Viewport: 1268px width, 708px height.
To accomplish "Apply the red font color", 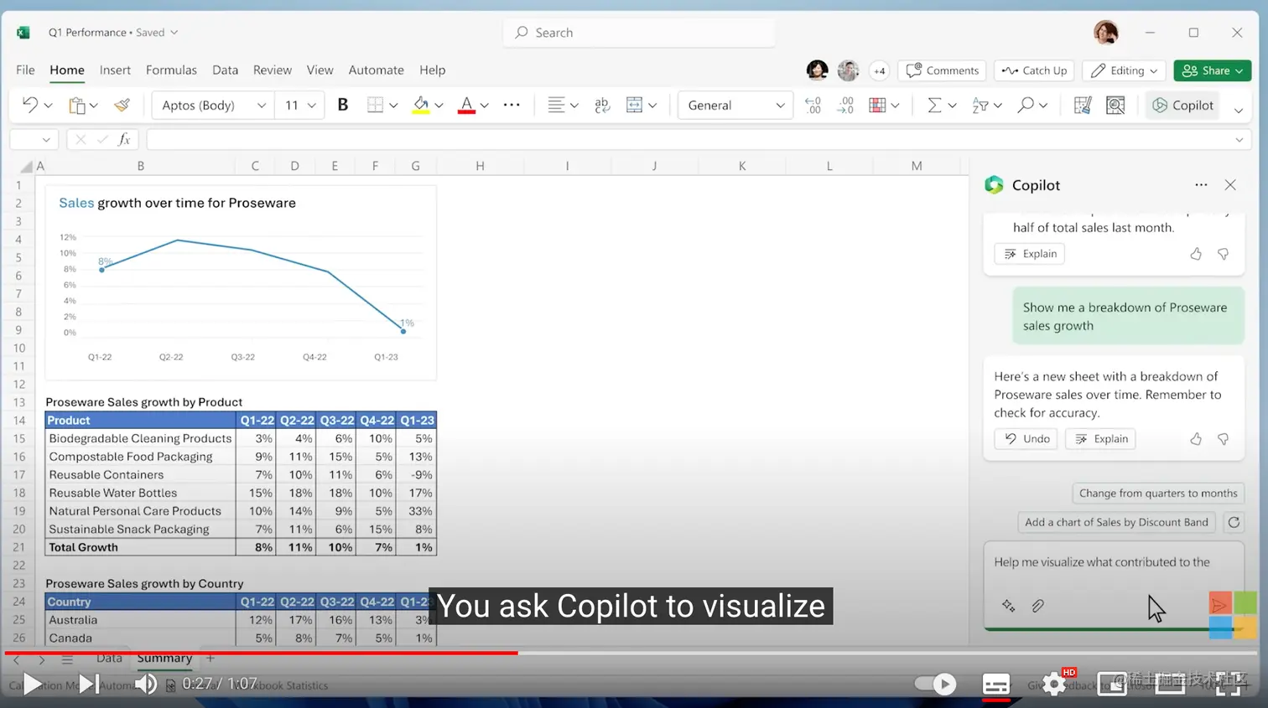I will tap(467, 105).
